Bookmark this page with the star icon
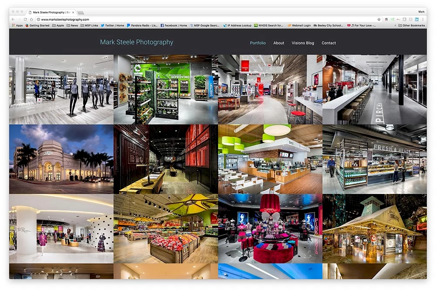This screenshot has width=436, height=290. (379, 20)
